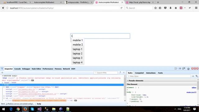Toggle the selector highlighter for element rule
This screenshot has height=112, width=199.
click(136, 87)
